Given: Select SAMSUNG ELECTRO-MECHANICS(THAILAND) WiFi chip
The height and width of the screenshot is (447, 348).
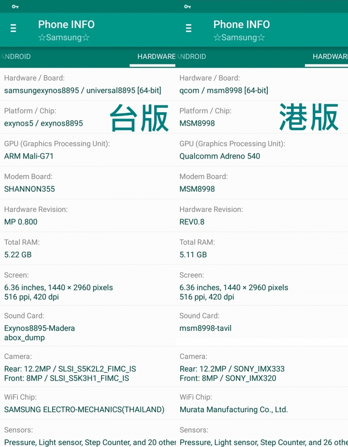Looking at the screenshot, I should pyautogui.click(x=84, y=410).
